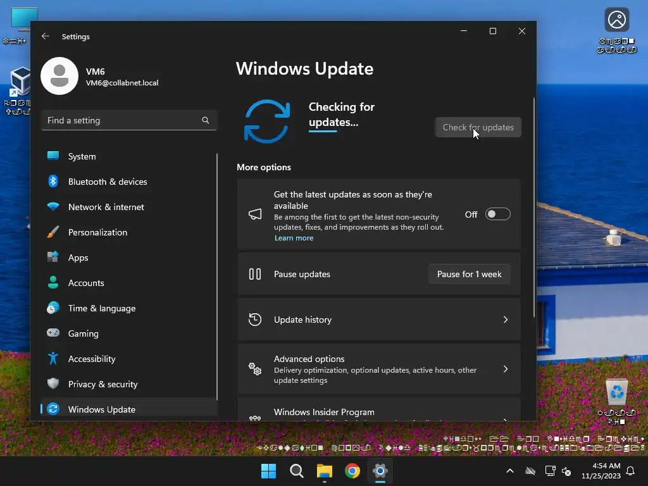Expand Advanced options chevron
The image size is (648, 486).
click(506, 369)
